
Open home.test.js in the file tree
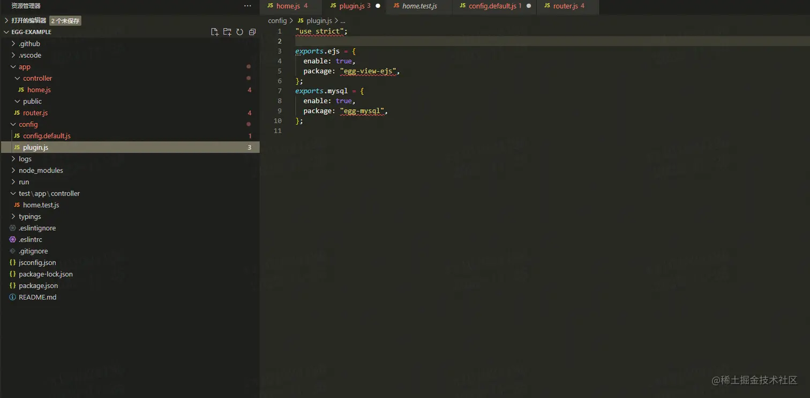point(41,205)
